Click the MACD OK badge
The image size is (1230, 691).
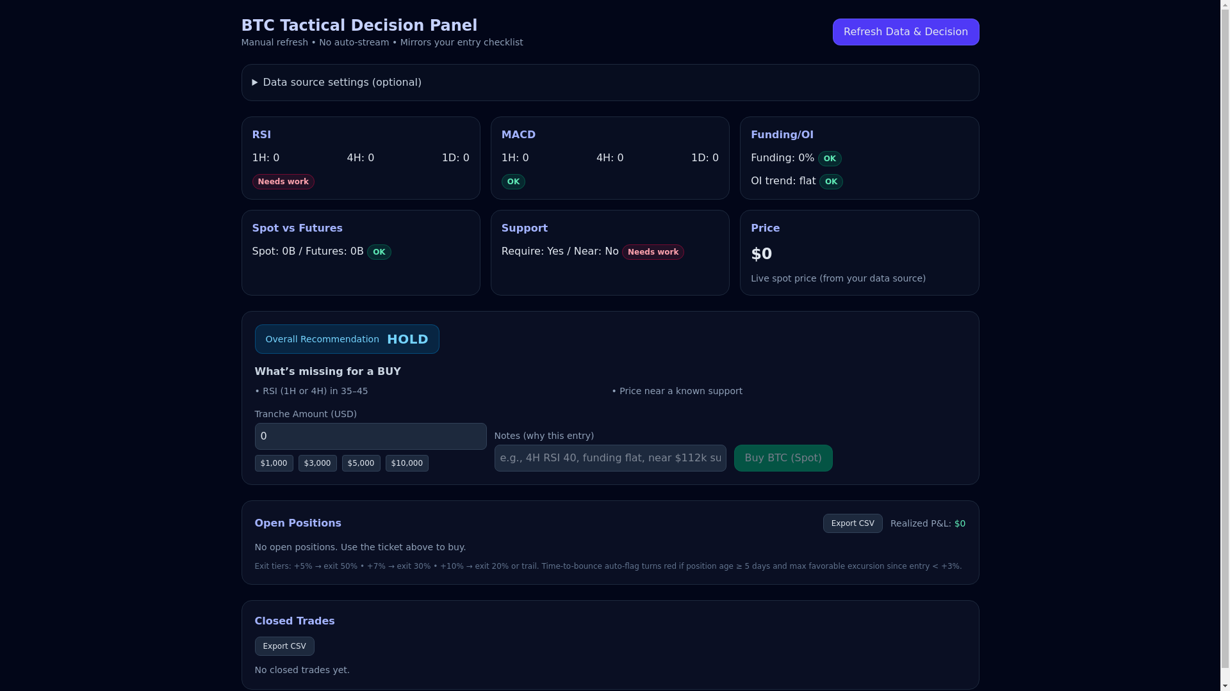pyautogui.click(x=513, y=182)
